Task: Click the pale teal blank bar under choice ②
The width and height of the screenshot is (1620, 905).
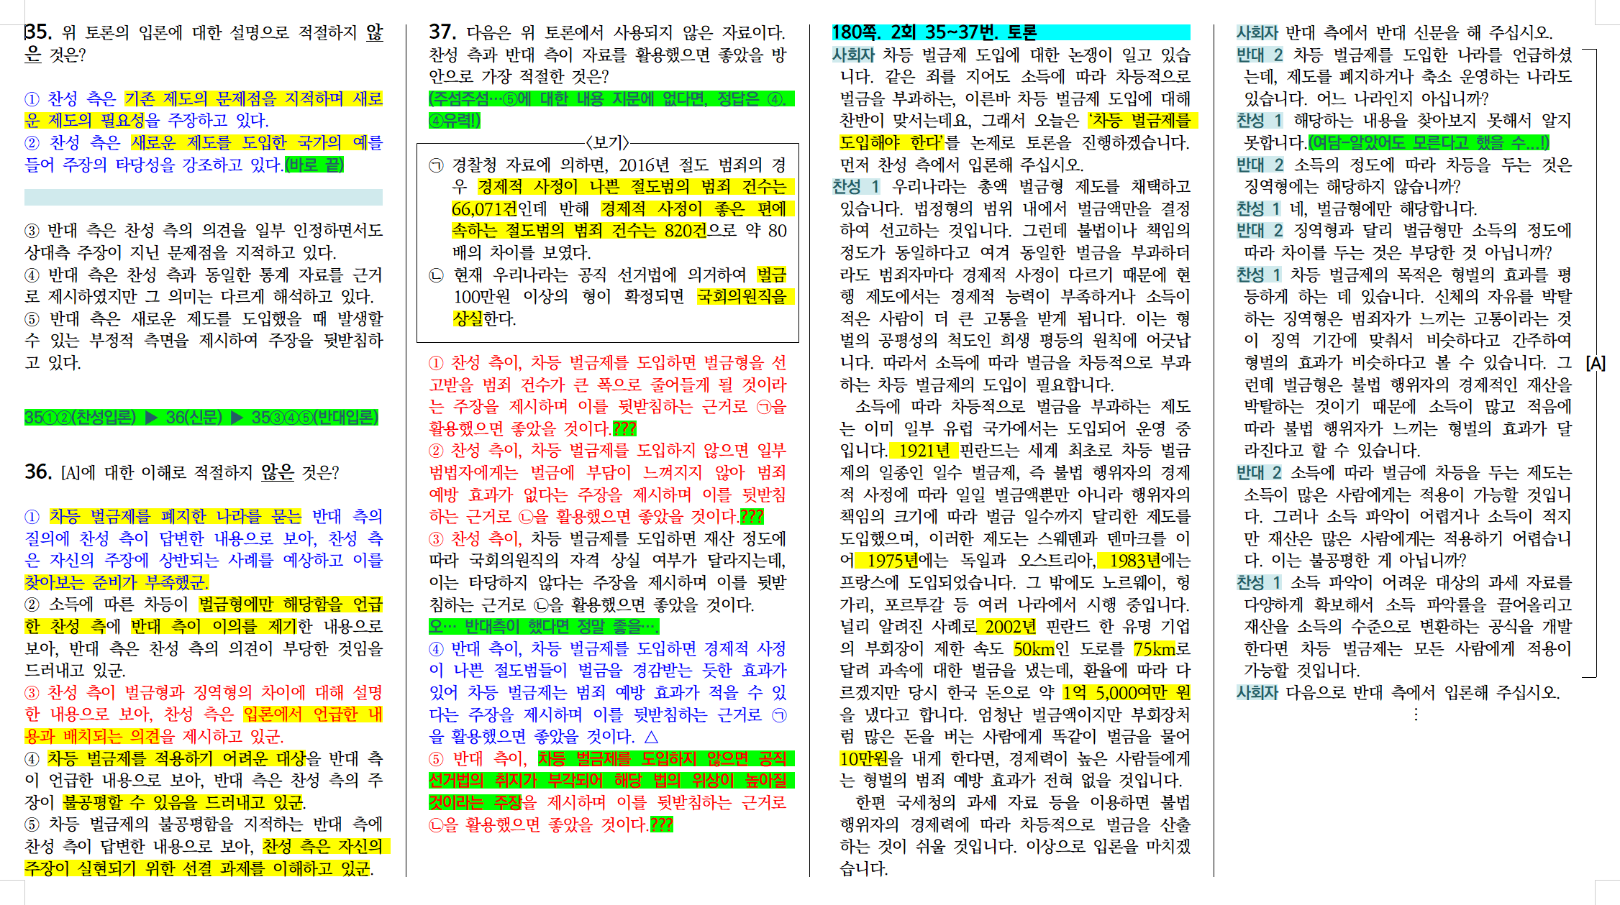Action: [x=203, y=198]
